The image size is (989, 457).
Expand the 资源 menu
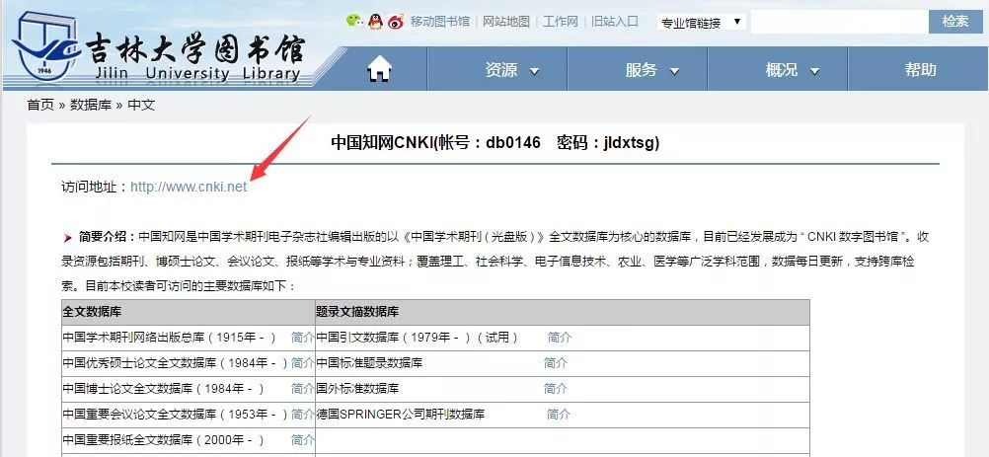click(511, 70)
